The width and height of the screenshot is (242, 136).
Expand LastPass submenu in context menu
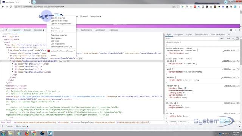[75, 51]
